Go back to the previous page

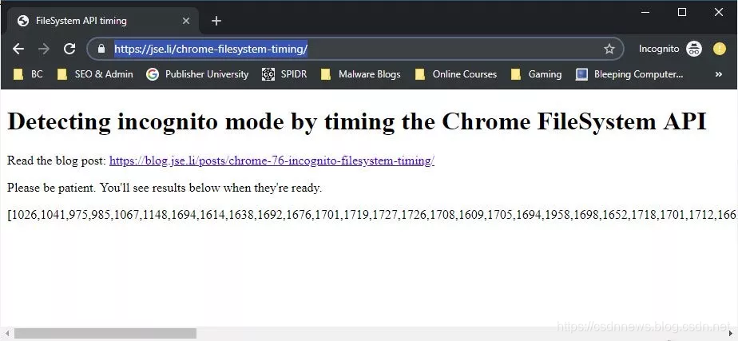tap(18, 49)
